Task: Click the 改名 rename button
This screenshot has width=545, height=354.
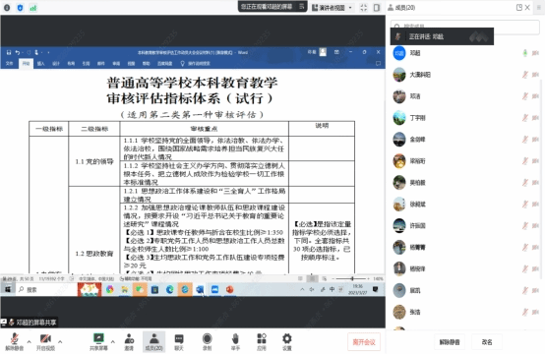Action: pyautogui.click(x=487, y=342)
